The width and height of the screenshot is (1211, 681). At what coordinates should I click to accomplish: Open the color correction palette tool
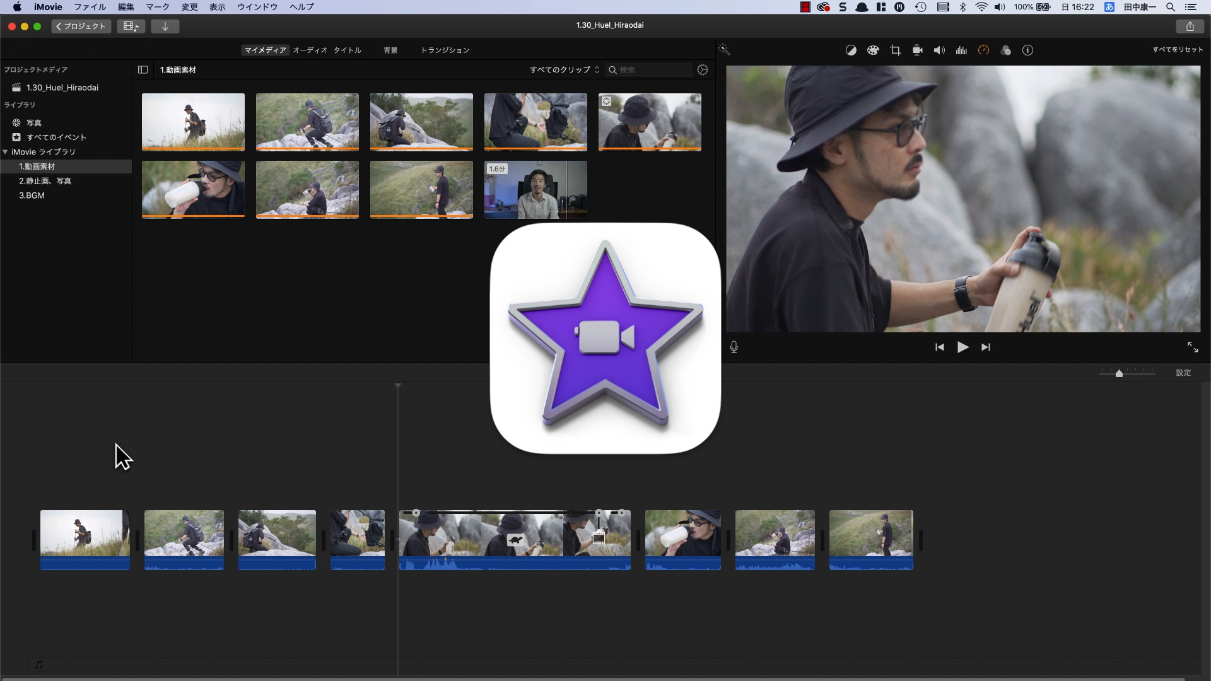873,50
